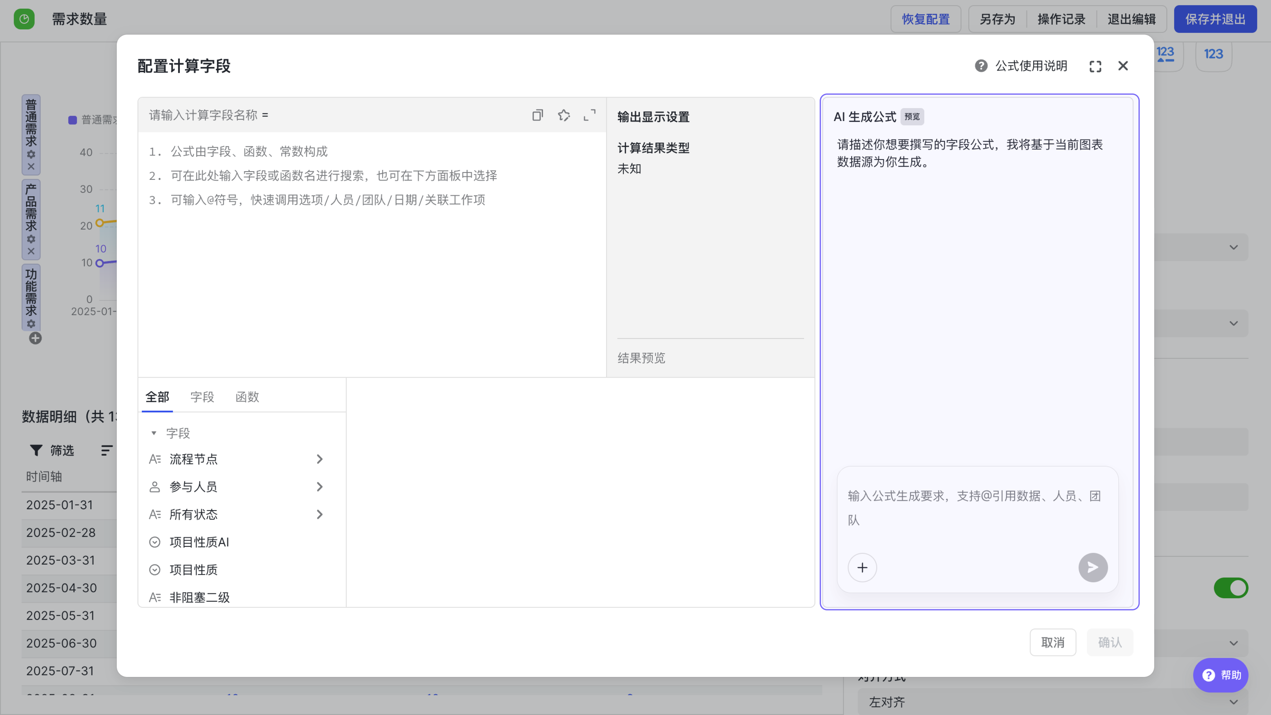1271x715 pixels.
Task: Select the 项目性质 field
Action: click(242, 570)
